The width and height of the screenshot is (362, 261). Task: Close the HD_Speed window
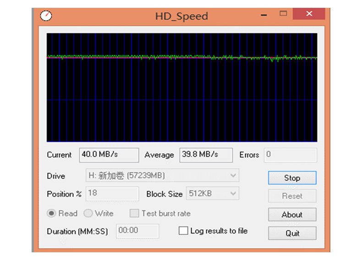(x=309, y=14)
